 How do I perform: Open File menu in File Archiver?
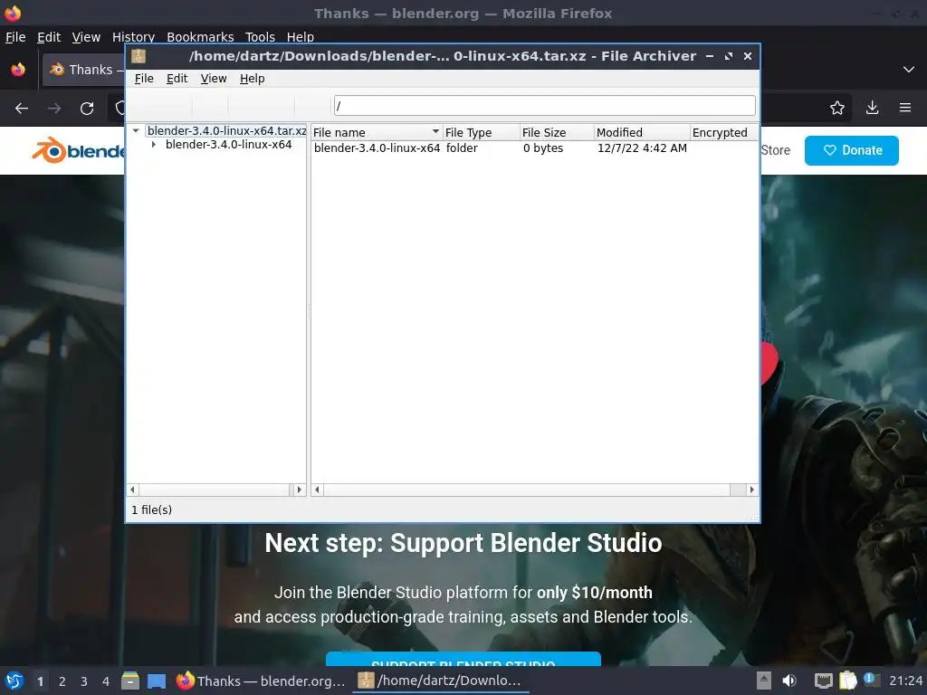click(x=144, y=79)
